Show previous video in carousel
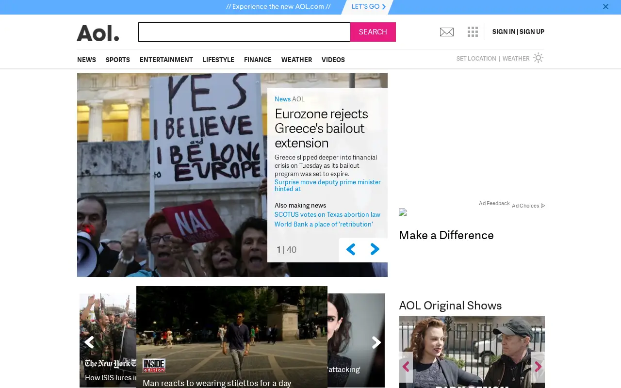621x388 pixels. coord(89,342)
